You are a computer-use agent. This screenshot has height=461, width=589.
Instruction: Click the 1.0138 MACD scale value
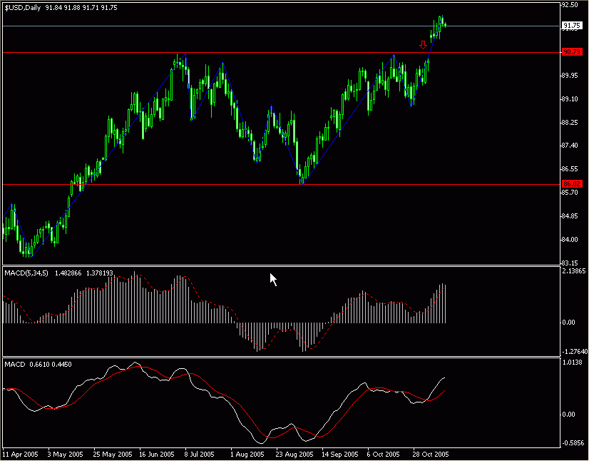coord(573,363)
